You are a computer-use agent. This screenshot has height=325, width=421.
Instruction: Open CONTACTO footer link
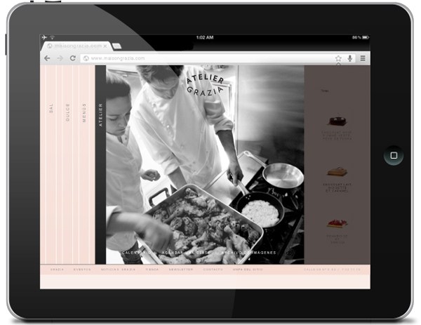[x=213, y=270]
